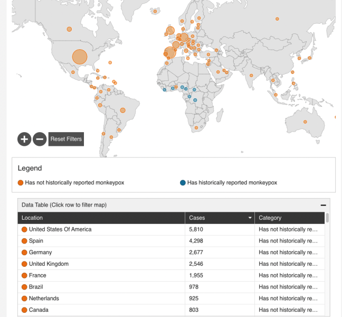Click the Reset Filters button
This screenshot has width=342, height=317.
66,139
